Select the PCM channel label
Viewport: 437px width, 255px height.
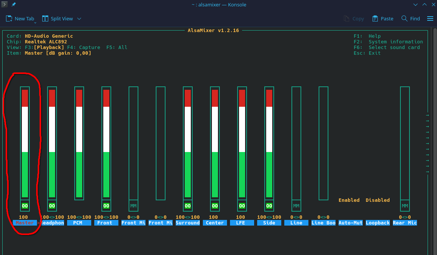pyautogui.click(x=79, y=223)
